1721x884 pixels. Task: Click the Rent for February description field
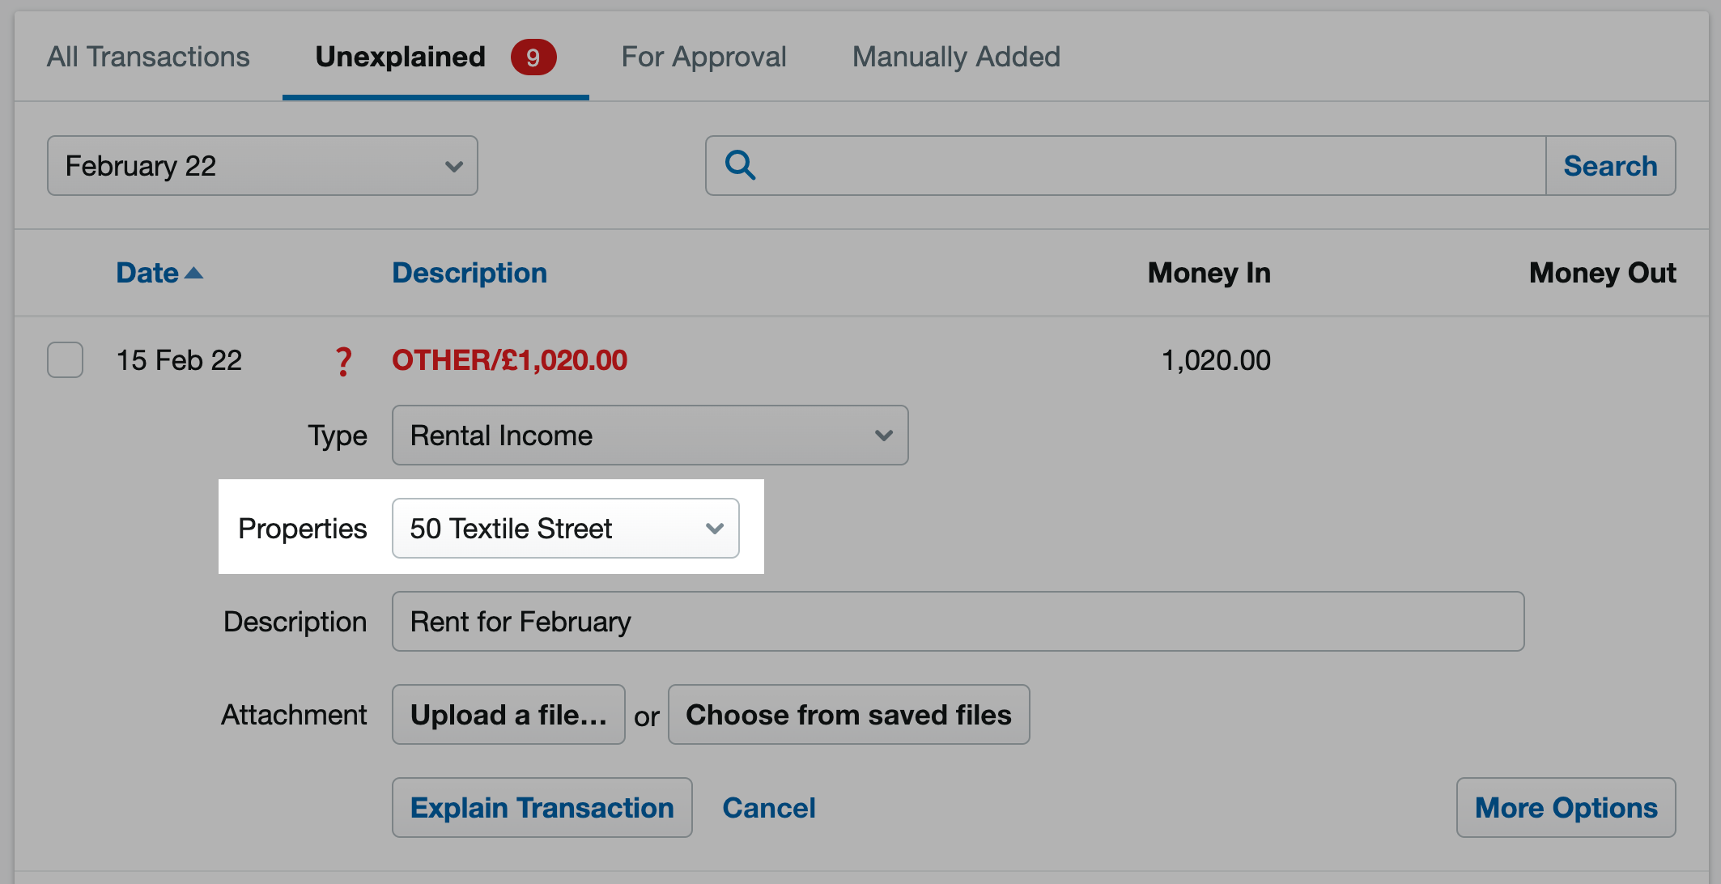pyautogui.click(x=955, y=621)
